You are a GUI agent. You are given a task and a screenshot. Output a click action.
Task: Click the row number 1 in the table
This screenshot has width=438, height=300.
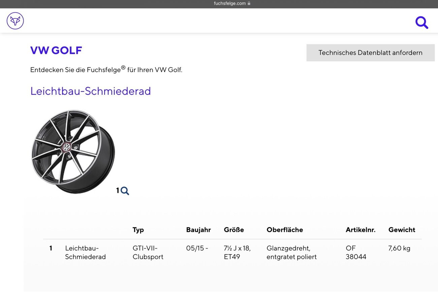(x=51, y=248)
